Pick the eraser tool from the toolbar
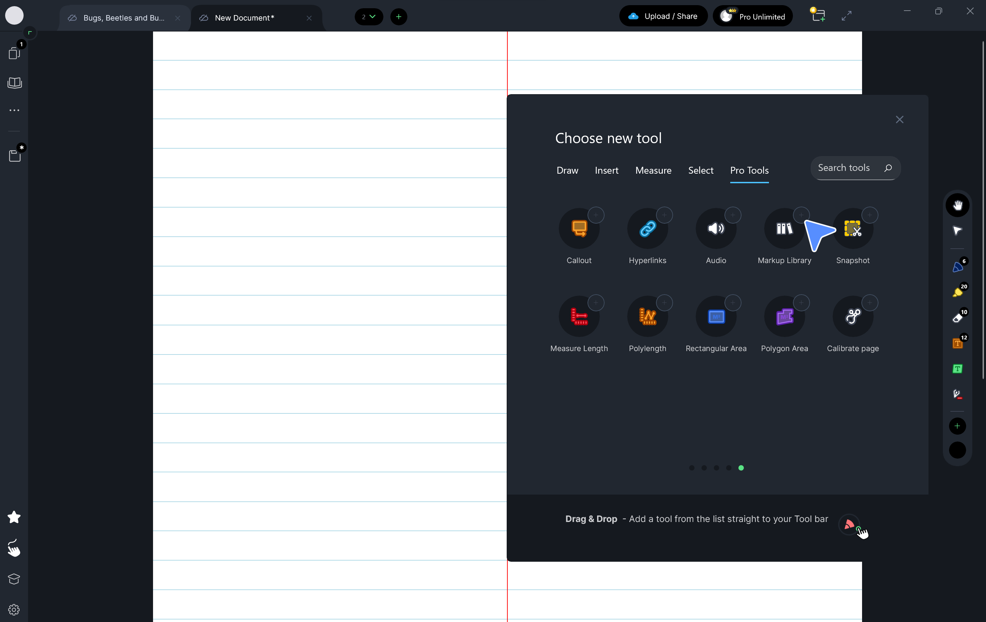This screenshot has width=986, height=622. [957, 318]
